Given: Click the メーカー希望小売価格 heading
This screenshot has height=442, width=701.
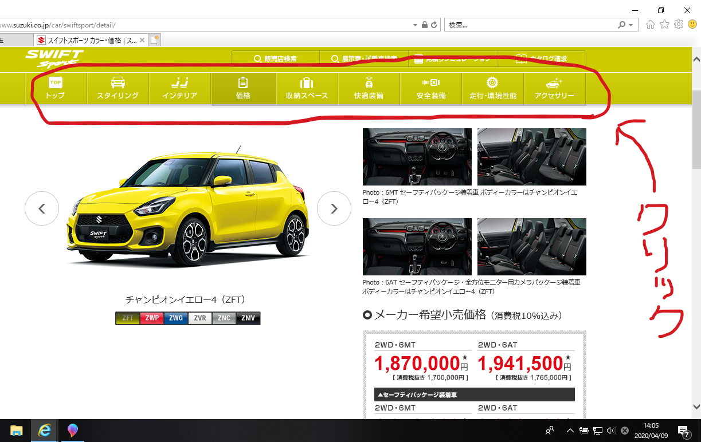Looking at the screenshot, I should pyautogui.click(x=430, y=315).
